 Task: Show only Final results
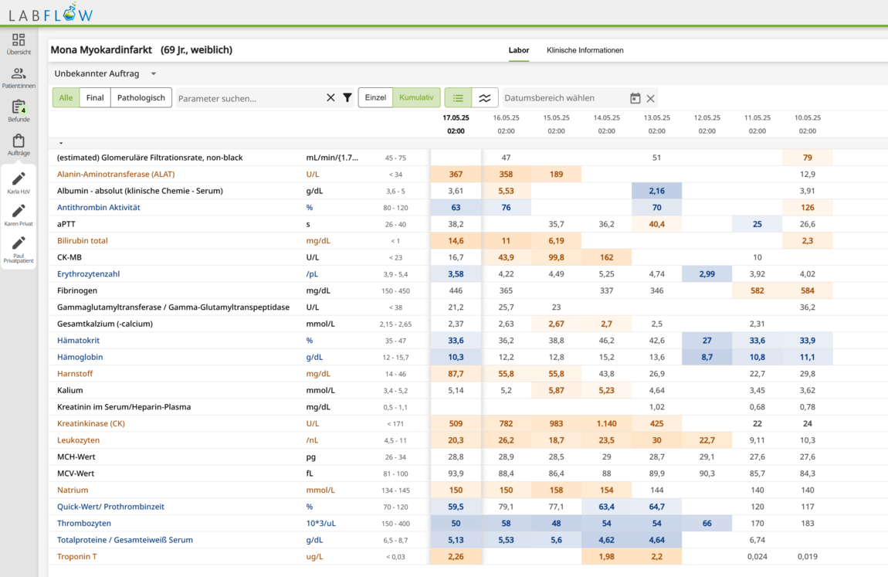click(x=95, y=98)
